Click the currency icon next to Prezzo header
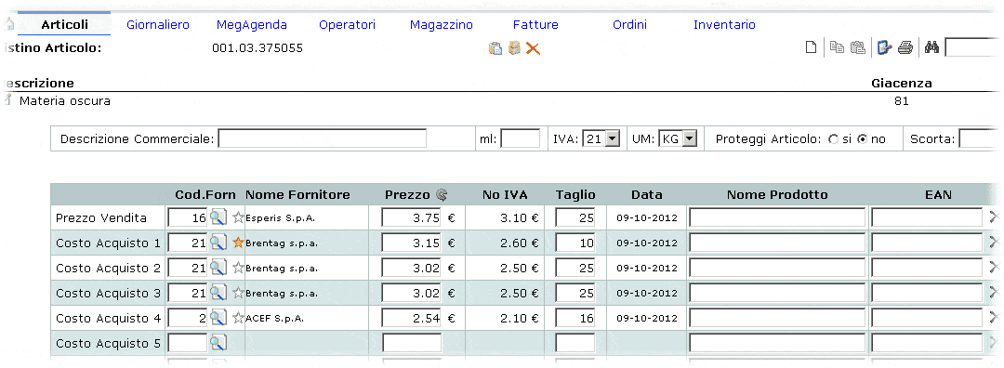 point(442,194)
